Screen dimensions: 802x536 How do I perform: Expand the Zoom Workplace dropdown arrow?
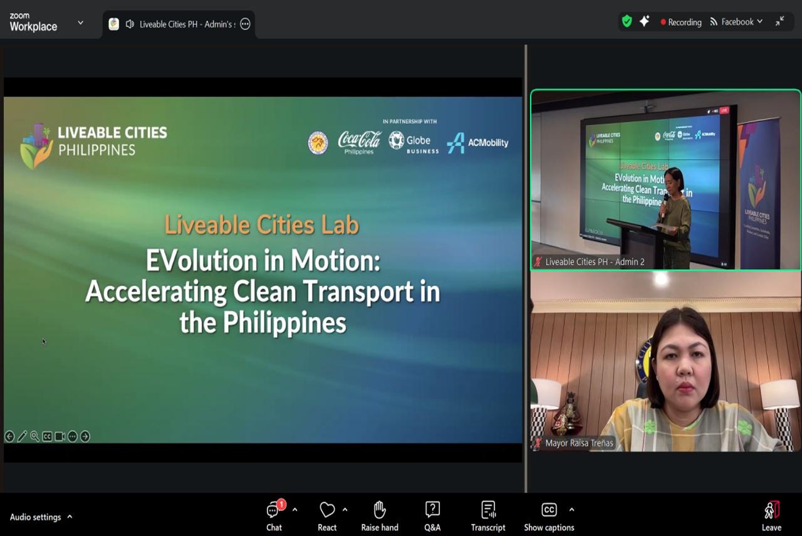pyautogui.click(x=80, y=23)
